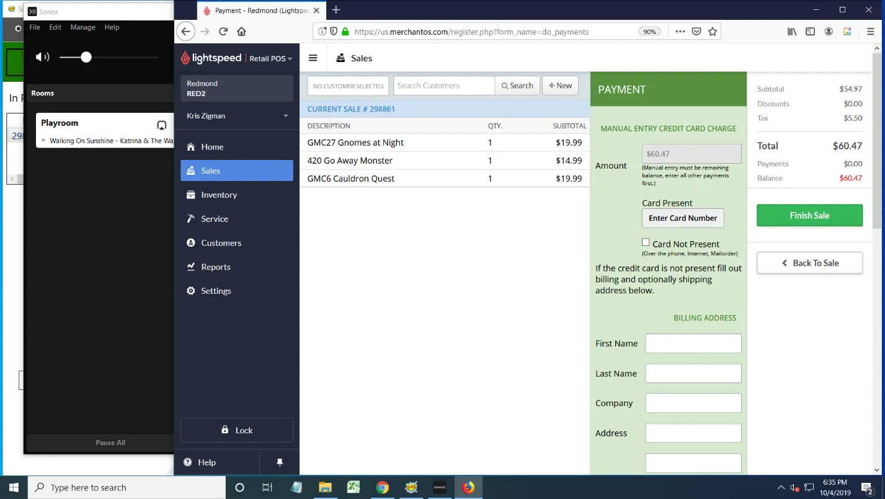Play Walking On Sunshine track in Playroom

click(43, 141)
